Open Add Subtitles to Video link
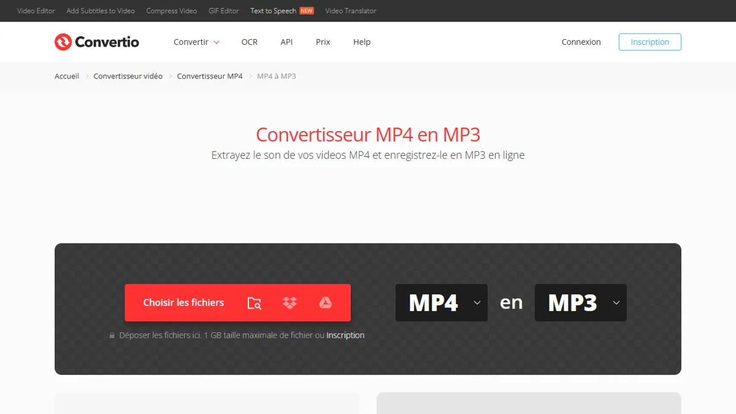Image resolution: width=736 pixels, height=414 pixels. point(101,11)
